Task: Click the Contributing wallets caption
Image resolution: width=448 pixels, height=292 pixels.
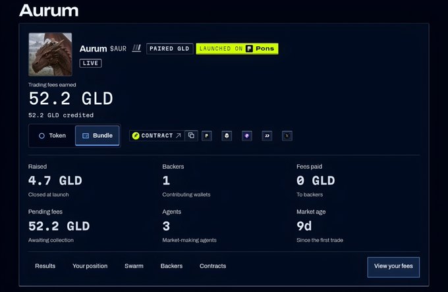Action: tap(186, 194)
